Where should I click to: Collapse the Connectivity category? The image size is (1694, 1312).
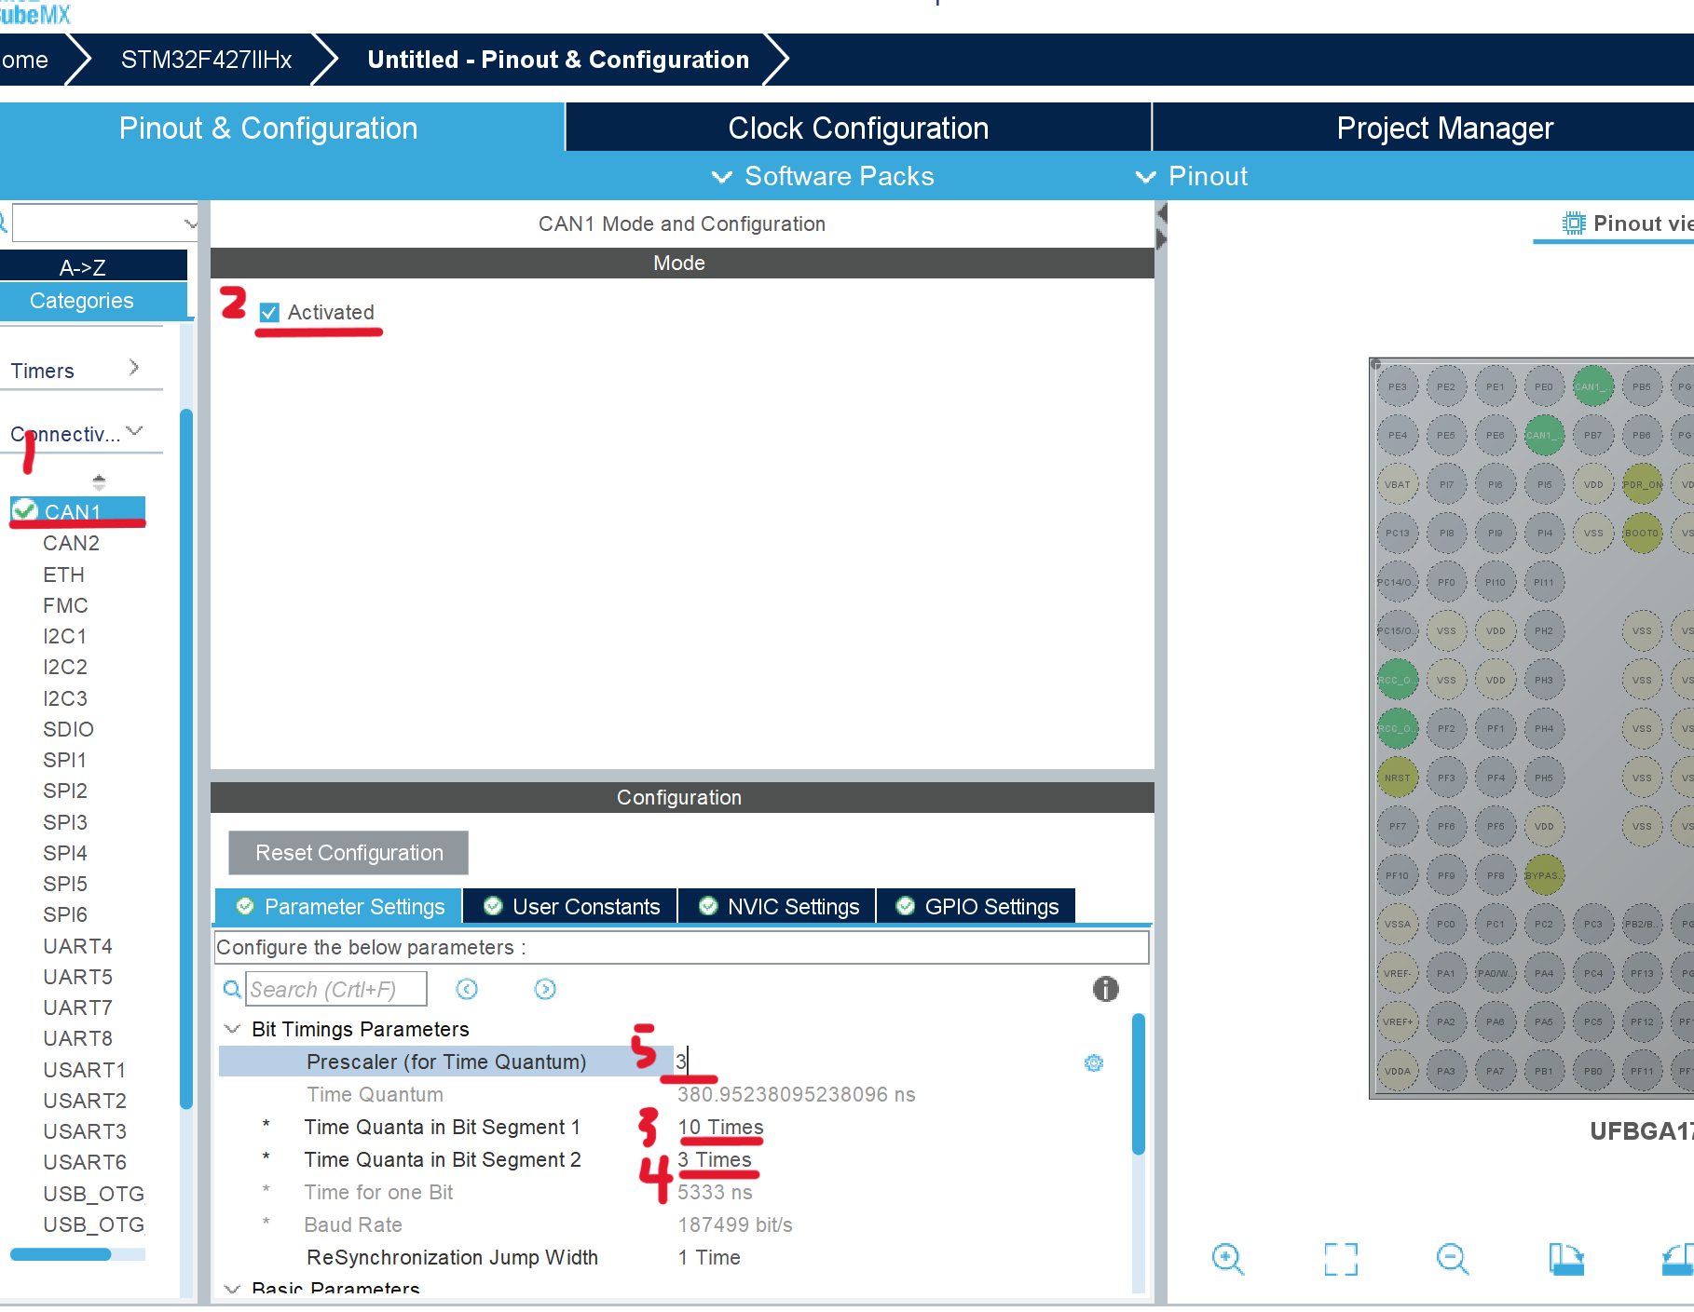pos(134,430)
